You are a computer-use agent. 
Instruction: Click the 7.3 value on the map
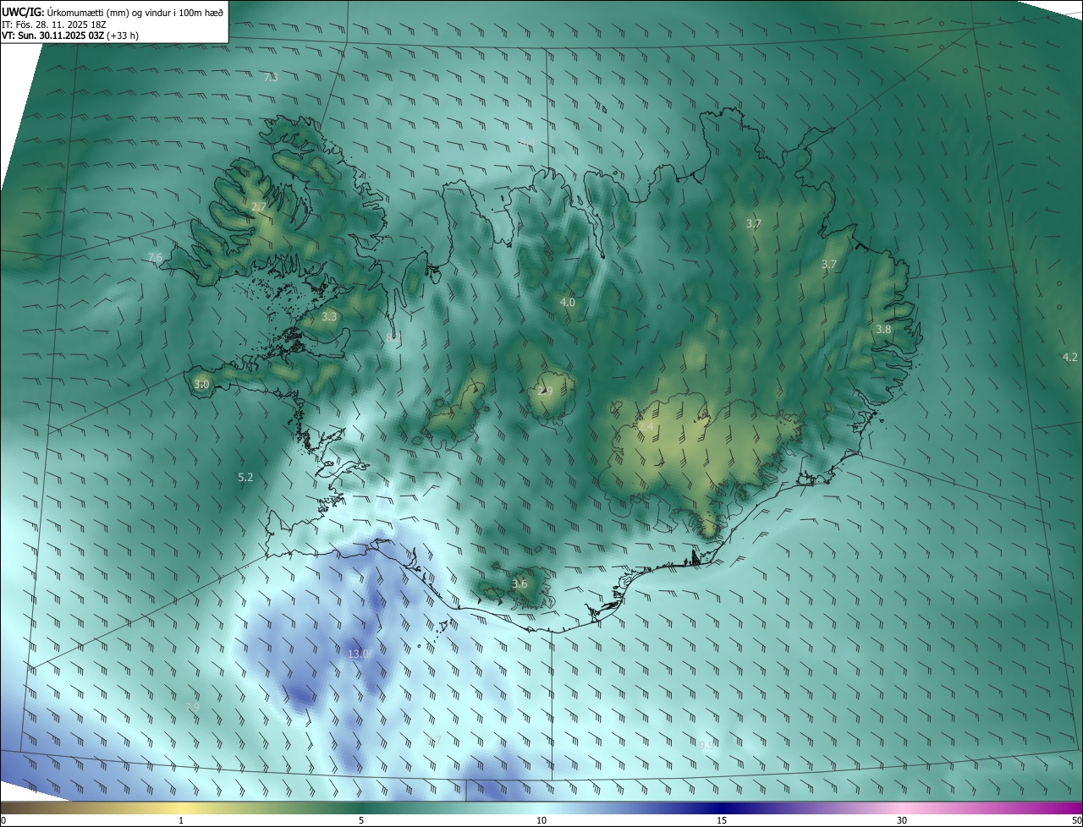(271, 77)
